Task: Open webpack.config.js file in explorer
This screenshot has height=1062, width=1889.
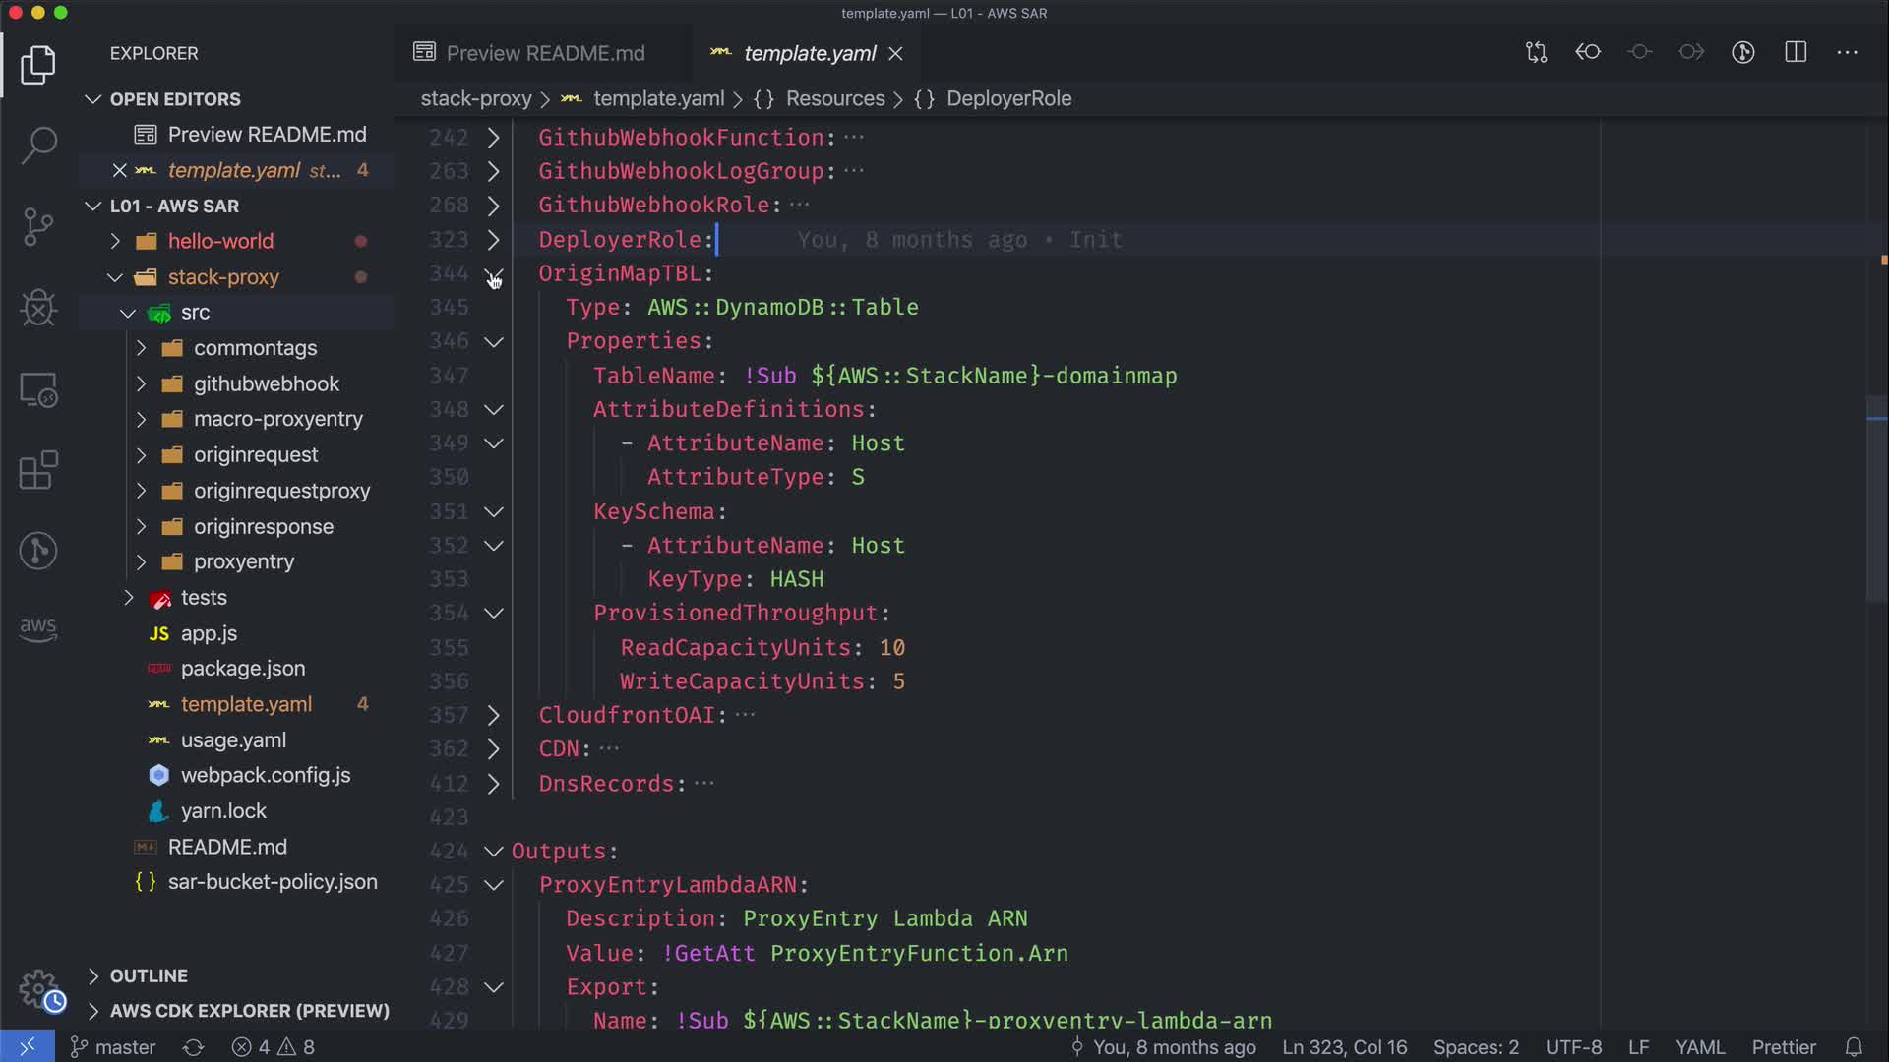Action: tap(265, 775)
